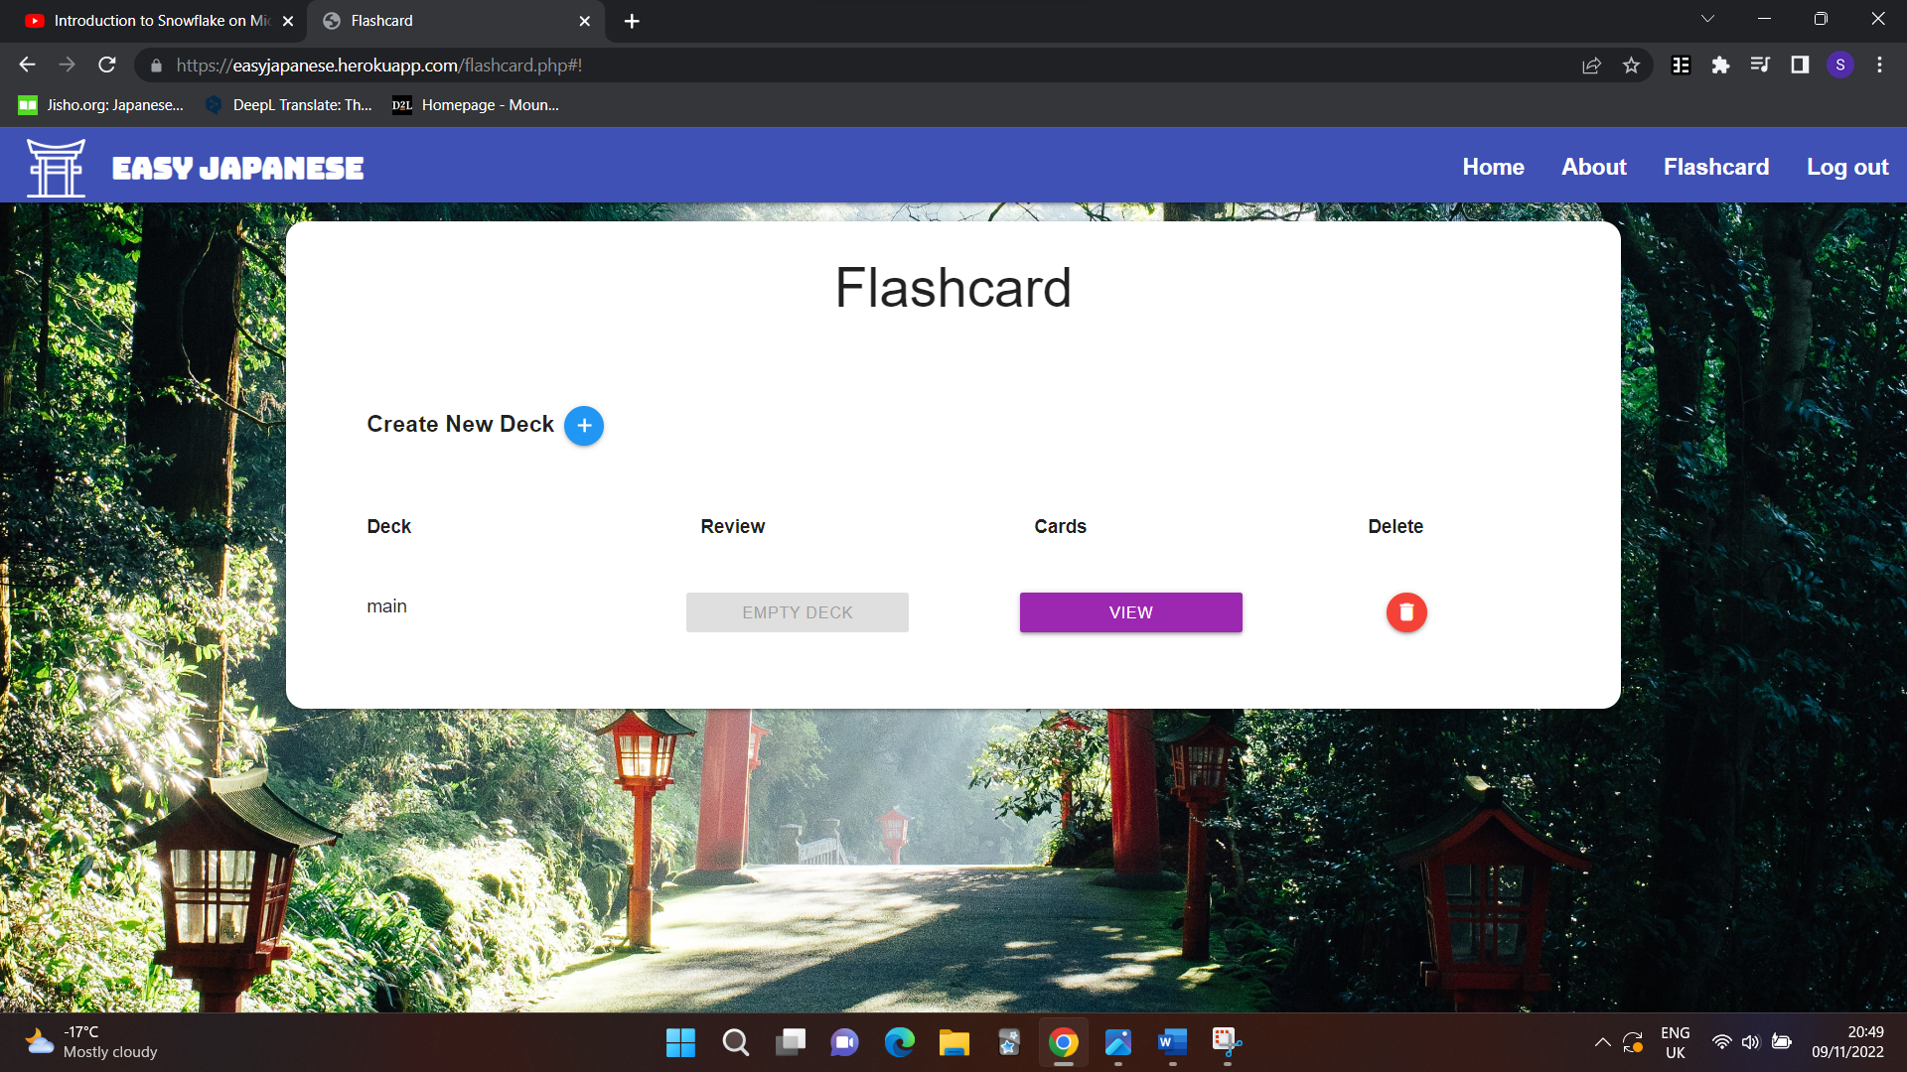1907x1072 pixels.
Task: Open the Chrome profile avatar S
Action: coord(1840,66)
